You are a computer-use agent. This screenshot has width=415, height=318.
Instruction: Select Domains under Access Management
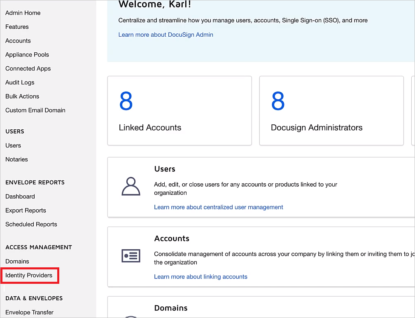pos(17,261)
